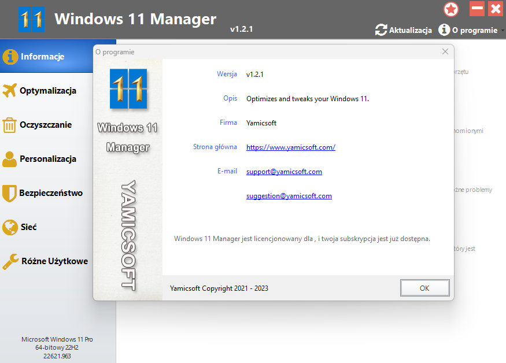Click the 'Opis' field label
506x363 pixels.
[230, 98]
